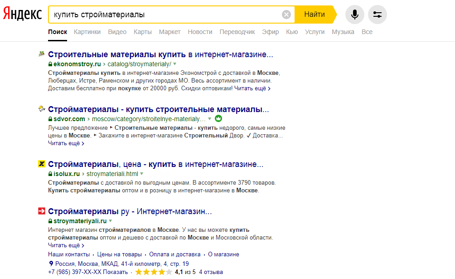Expand 'Читать ещё' in the ekonomstroy snippet

(x=252, y=88)
